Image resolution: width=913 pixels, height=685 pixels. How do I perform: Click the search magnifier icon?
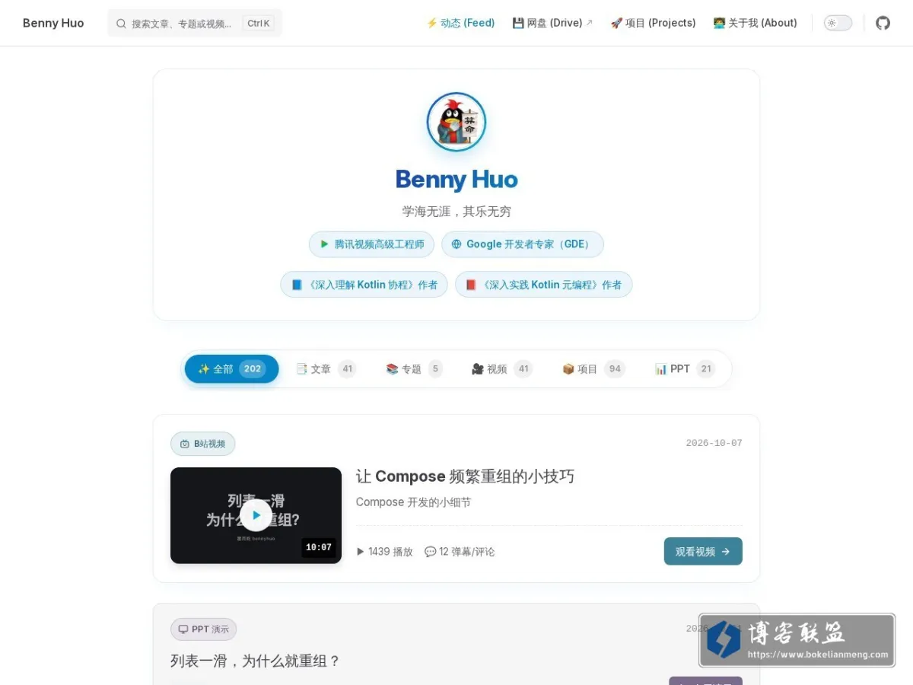(x=121, y=24)
